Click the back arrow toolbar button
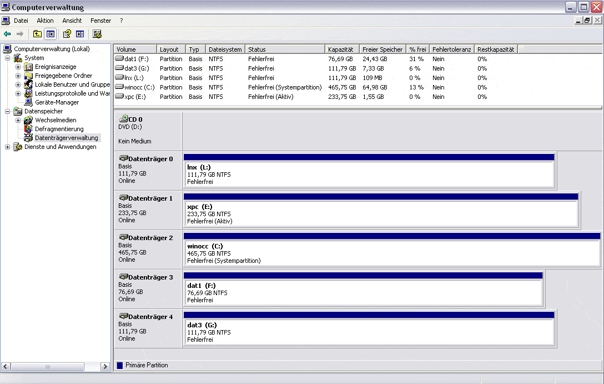 pyautogui.click(x=7, y=34)
